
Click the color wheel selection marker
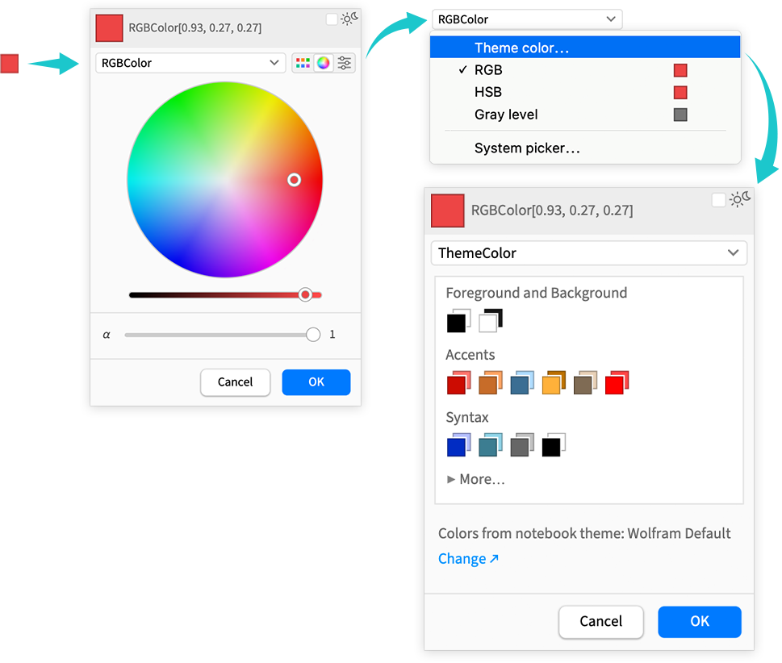point(295,179)
